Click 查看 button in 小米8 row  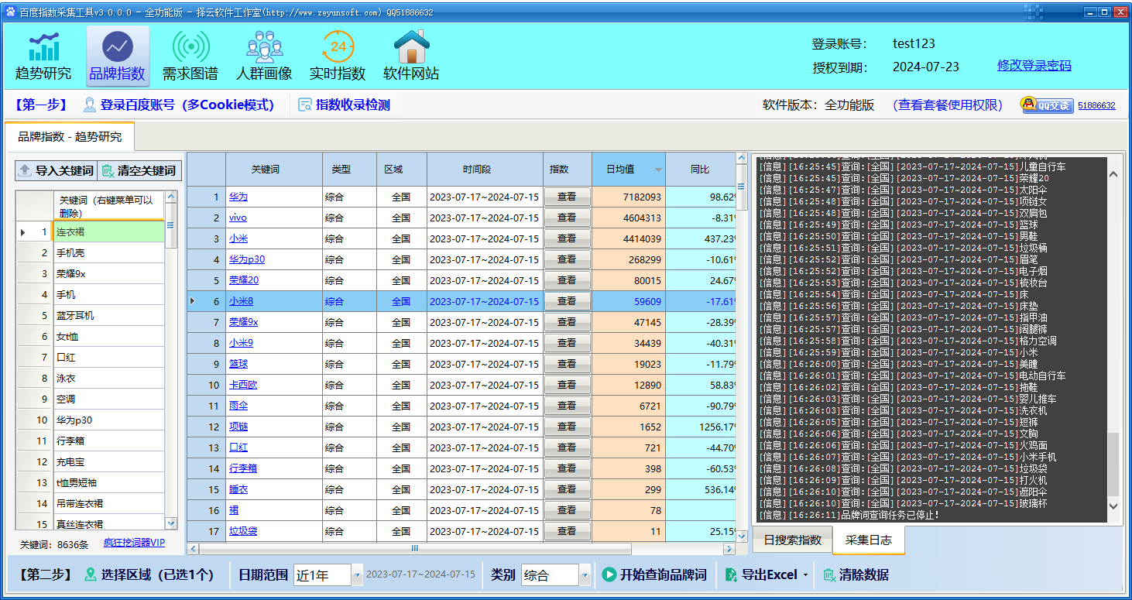point(567,301)
